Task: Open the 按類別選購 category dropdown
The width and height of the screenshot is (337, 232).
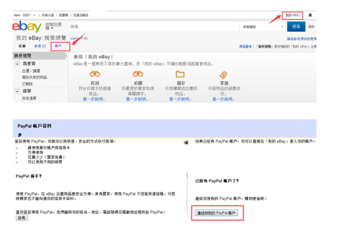Action: [x=53, y=26]
